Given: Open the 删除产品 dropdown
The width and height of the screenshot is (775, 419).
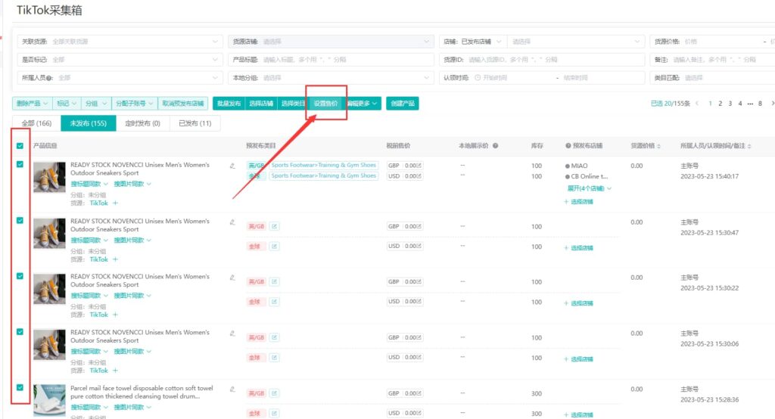Looking at the screenshot, I should click(x=33, y=104).
